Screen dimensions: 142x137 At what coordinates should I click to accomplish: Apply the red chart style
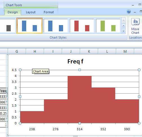(82, 26)
